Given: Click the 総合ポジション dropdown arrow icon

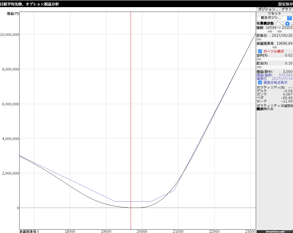Looking at the screenshot, I should coord(289,18).
